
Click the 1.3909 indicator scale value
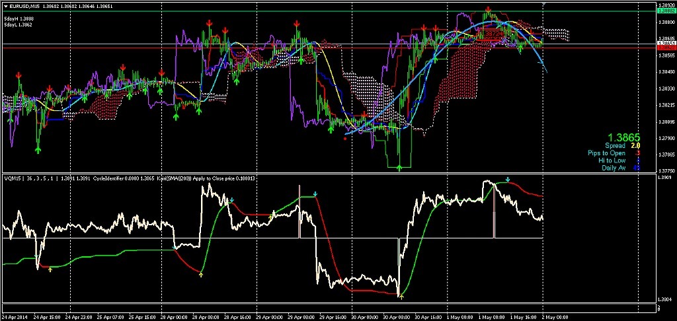coord(664,177)
